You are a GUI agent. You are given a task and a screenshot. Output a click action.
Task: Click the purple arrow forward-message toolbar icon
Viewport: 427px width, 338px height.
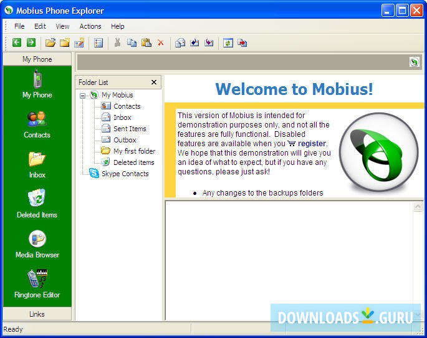pyautogui.click(x=209, y=42)
